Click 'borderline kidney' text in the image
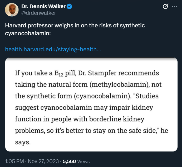This screenshot has width=182, height=167. [117, 119]
